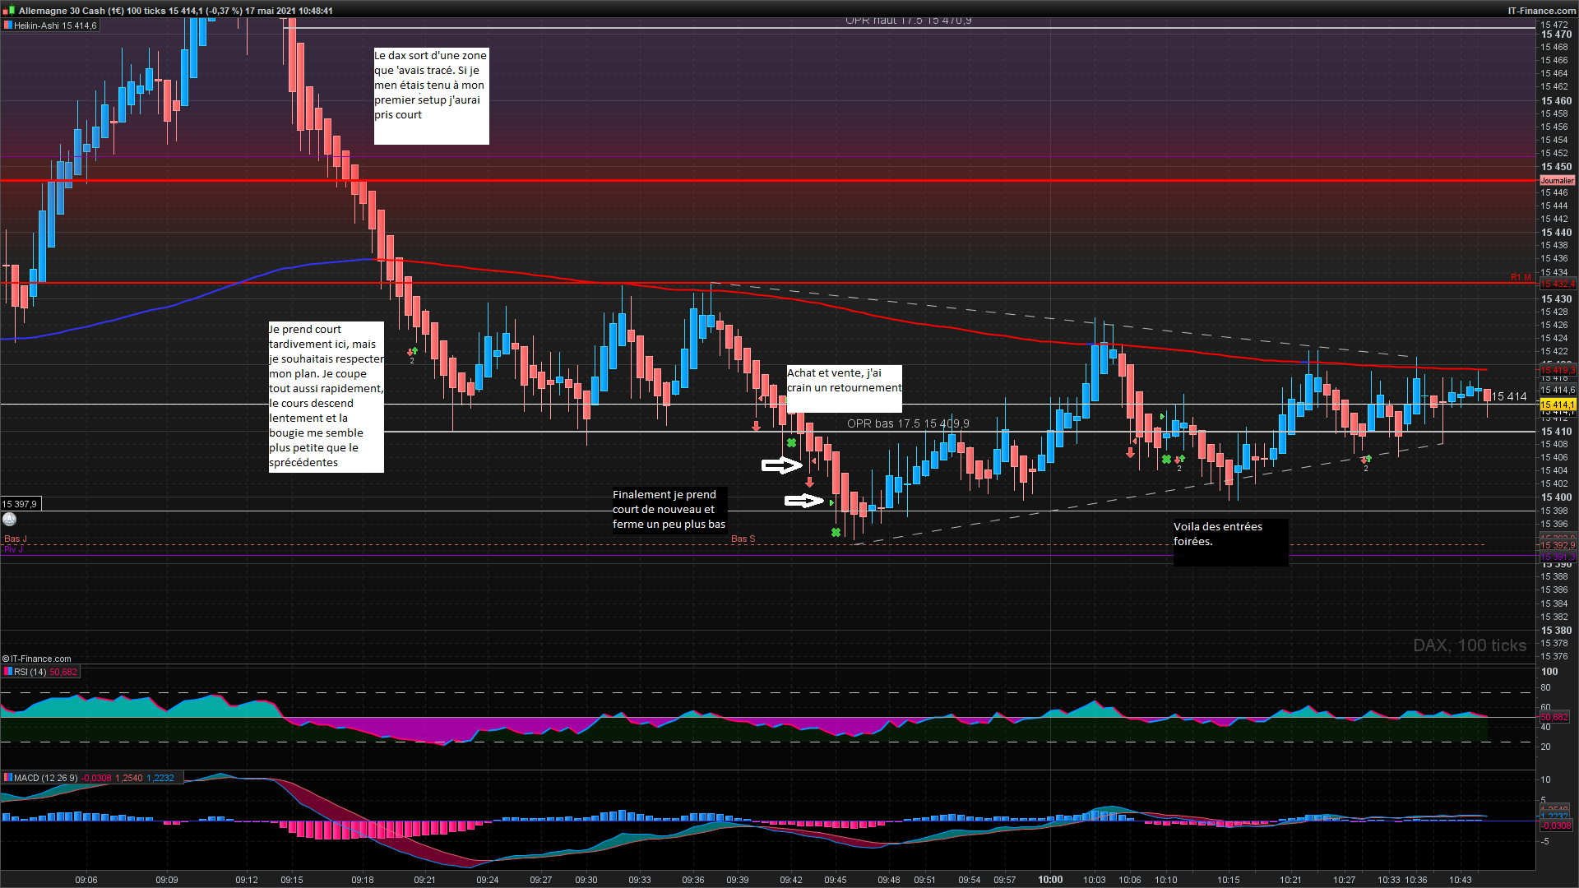This screenshot has width=1579, height=888.
Task: Click the Heikin-Ashi color icon
Action: [x=7, y=25]
